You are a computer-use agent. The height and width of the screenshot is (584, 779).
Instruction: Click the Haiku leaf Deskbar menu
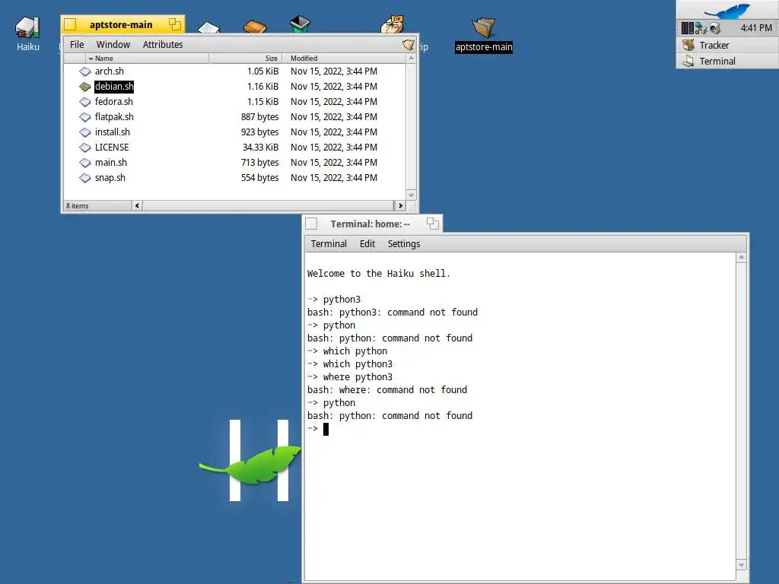pyautogui.click(x=727, y=11)
